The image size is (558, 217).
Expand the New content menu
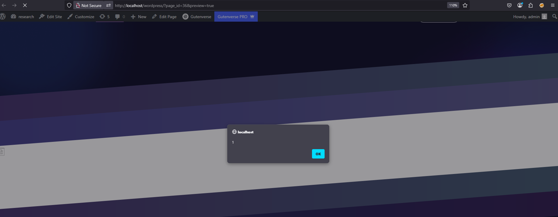pos(139,17)
